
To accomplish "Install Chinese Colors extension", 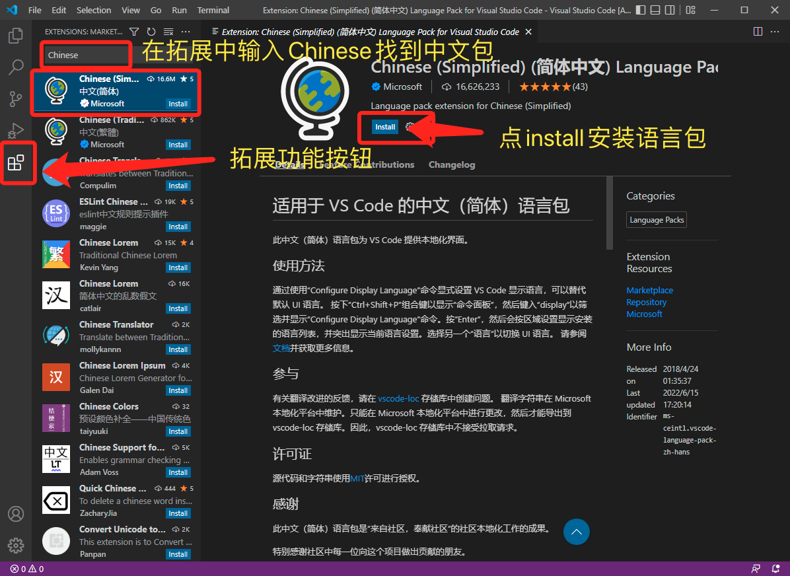I will (178, 431).
